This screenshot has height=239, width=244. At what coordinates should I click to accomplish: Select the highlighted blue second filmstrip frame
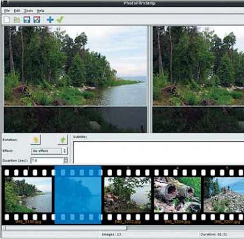(x=78, y=195)
